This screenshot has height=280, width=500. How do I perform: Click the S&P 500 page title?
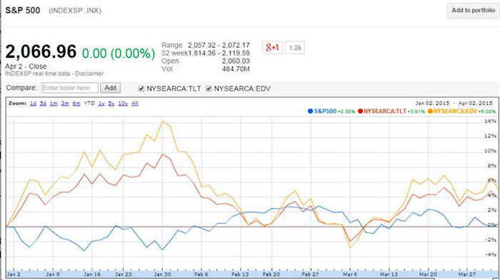coord(23,11)
